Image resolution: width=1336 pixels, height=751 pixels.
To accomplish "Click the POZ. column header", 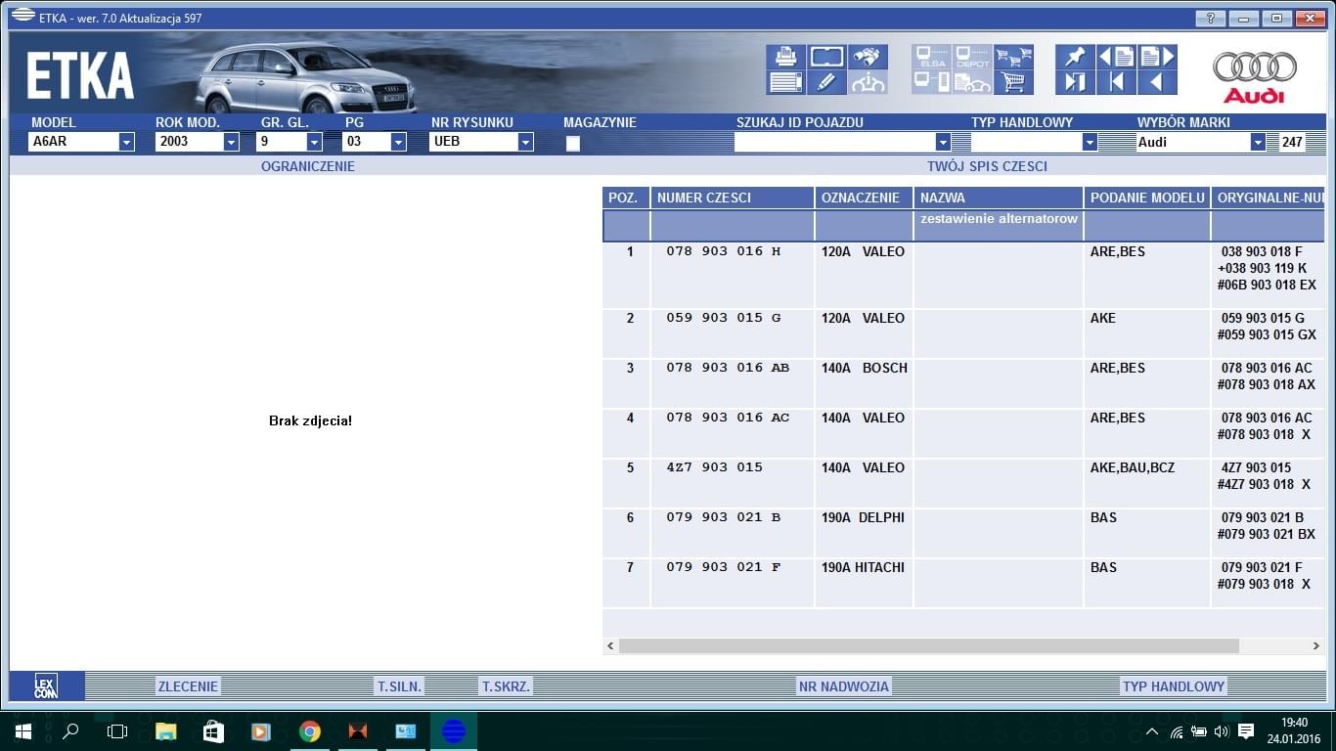I will (626, 198).
